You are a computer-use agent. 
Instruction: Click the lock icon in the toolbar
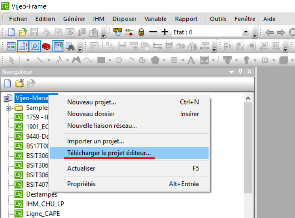click(141, 32)
